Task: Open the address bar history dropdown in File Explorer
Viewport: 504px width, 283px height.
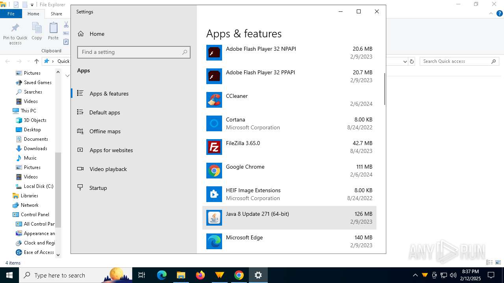Action: point(405,61)
